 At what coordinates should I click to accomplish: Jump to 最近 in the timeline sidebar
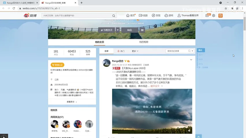click(x=201, y=50)
